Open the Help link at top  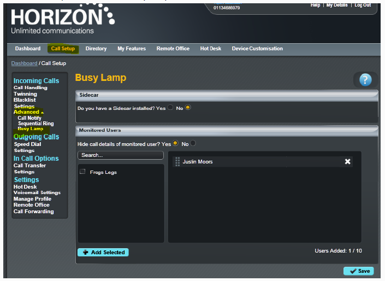point(315,5)
